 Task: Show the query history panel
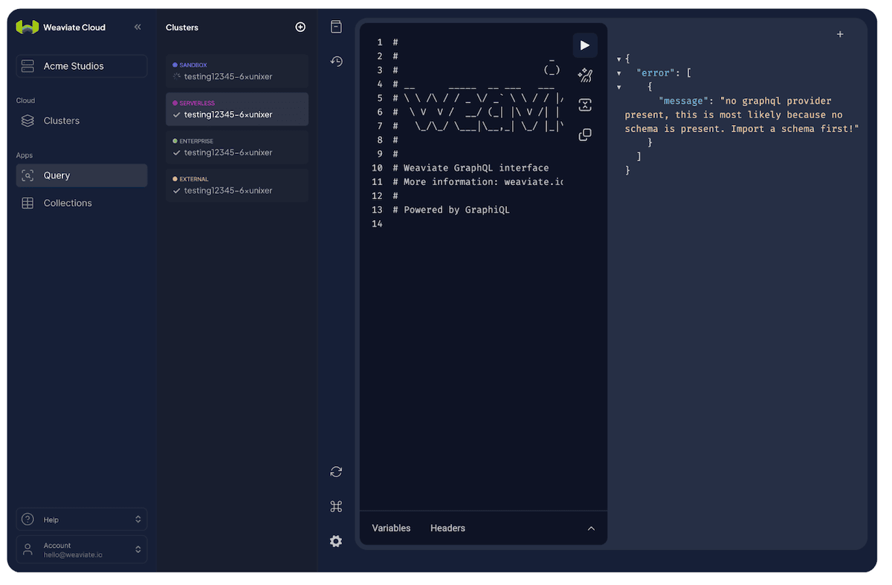(336, 62)
